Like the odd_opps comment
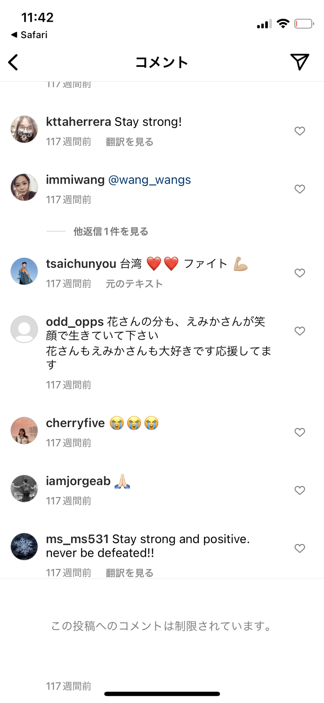Image resolution: width=324 pixels, height=703 pixels. [x=300, y=331]
